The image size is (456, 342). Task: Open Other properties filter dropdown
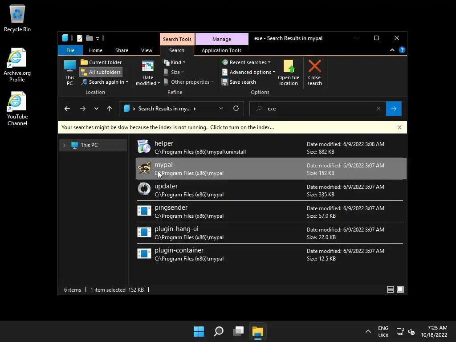188,82
